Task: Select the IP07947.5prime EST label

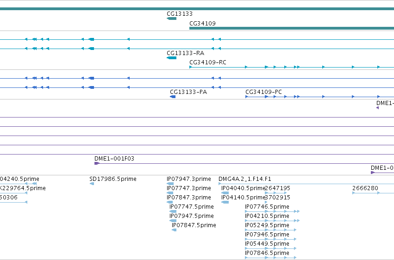Action: pyautogui.click(x=192, y=216)
